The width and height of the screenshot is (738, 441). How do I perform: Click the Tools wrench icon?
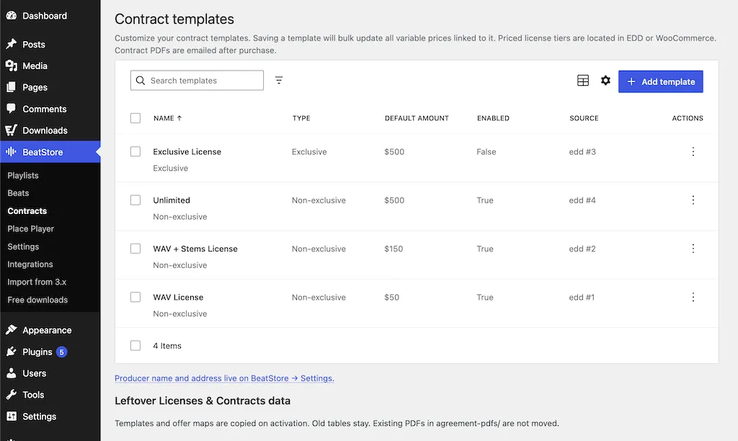[x=12, y=394]
